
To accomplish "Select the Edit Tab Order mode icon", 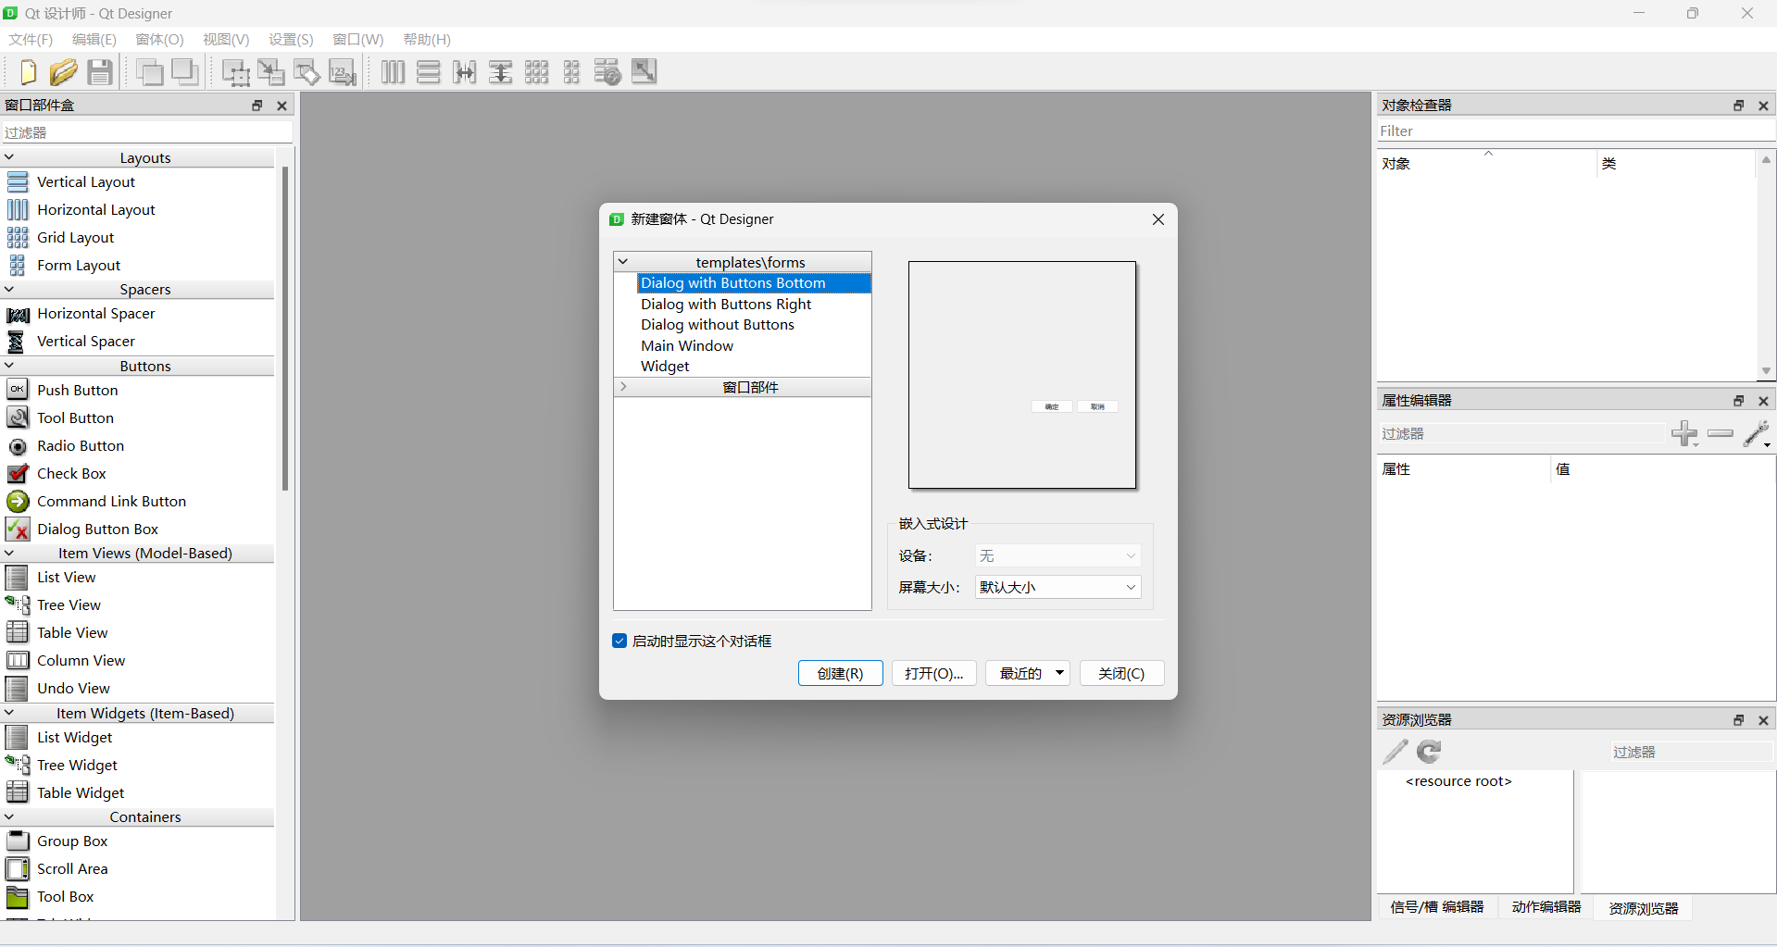I will tap(343, 72).
